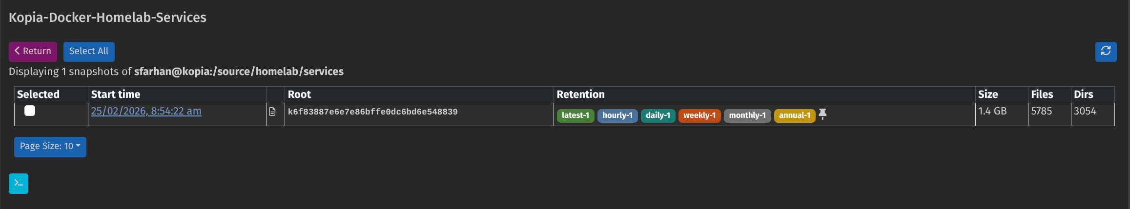Click the Root column header
The height and width of the screenshot is (209, 1130).
point(299,95)
